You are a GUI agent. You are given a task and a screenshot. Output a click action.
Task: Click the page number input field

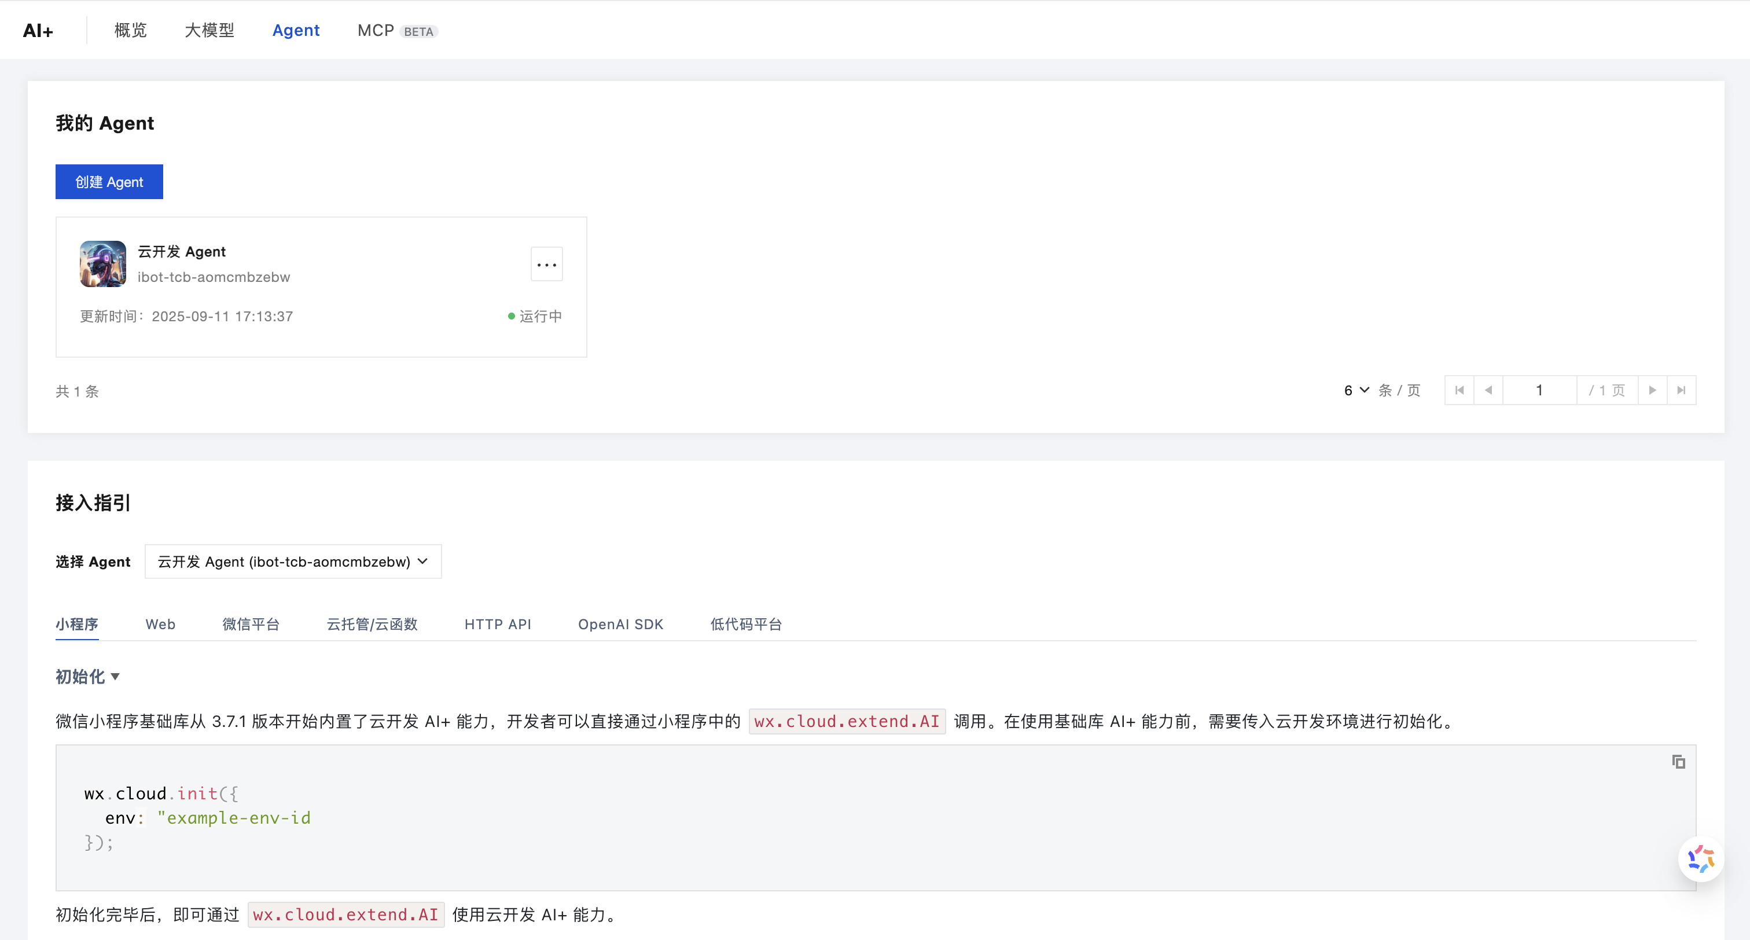point(1539,390)
